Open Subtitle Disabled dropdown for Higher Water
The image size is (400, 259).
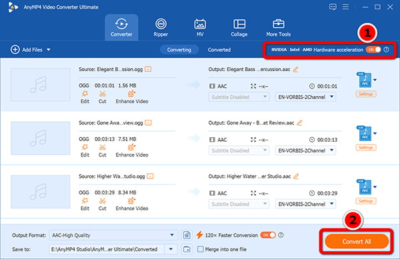point(239,204)
